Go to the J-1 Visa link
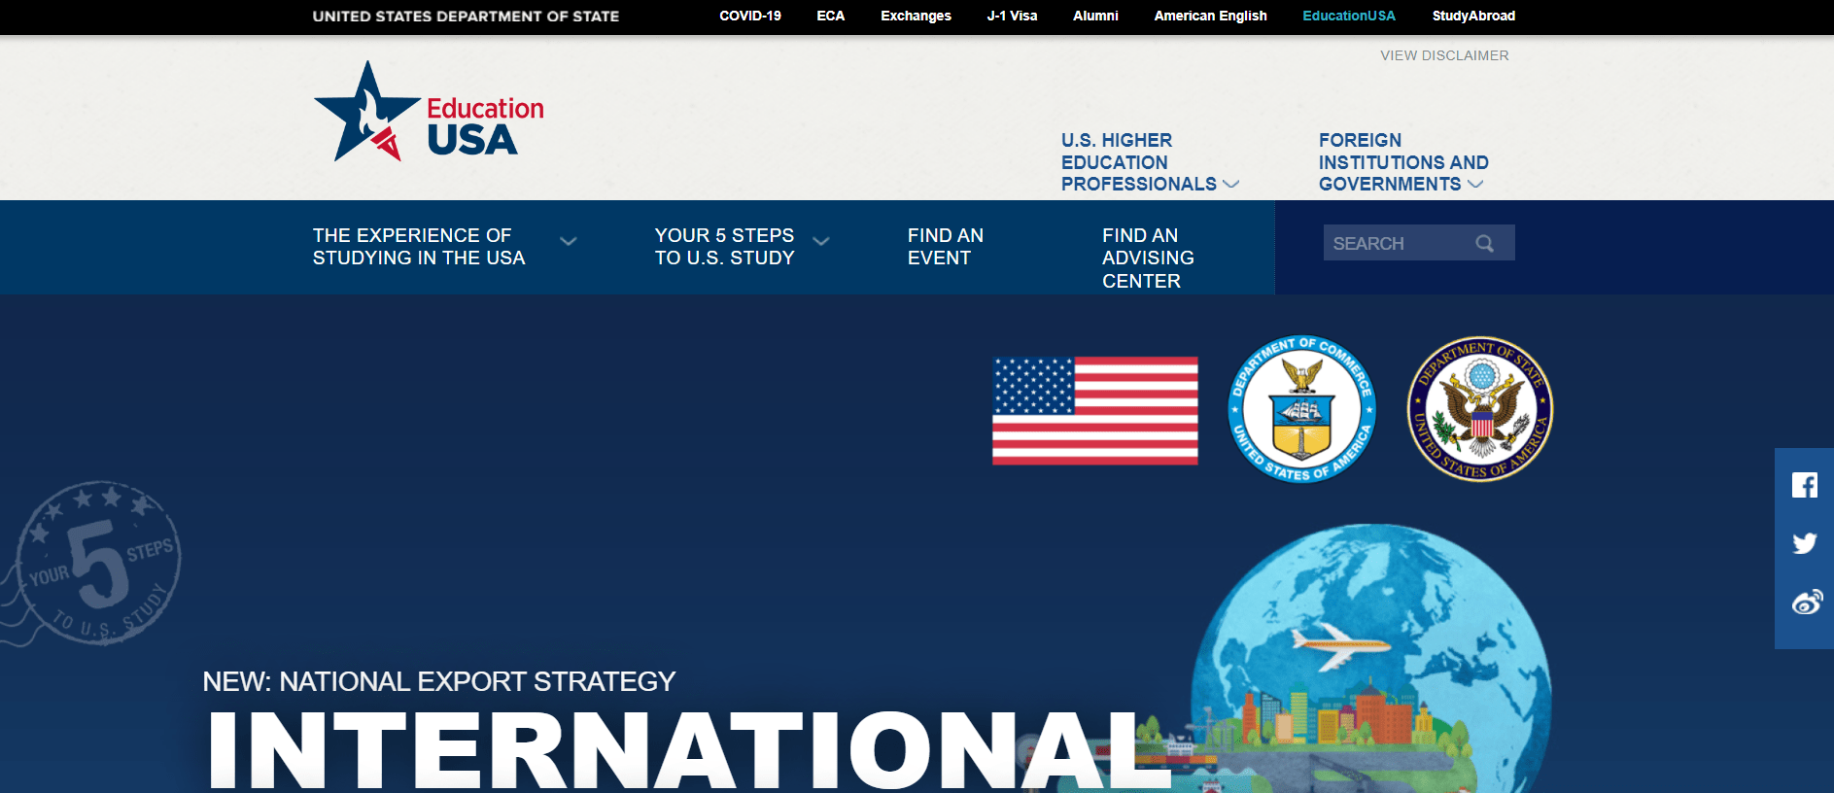This screenshot has height=793, width=1834. tap(1012, 16)
